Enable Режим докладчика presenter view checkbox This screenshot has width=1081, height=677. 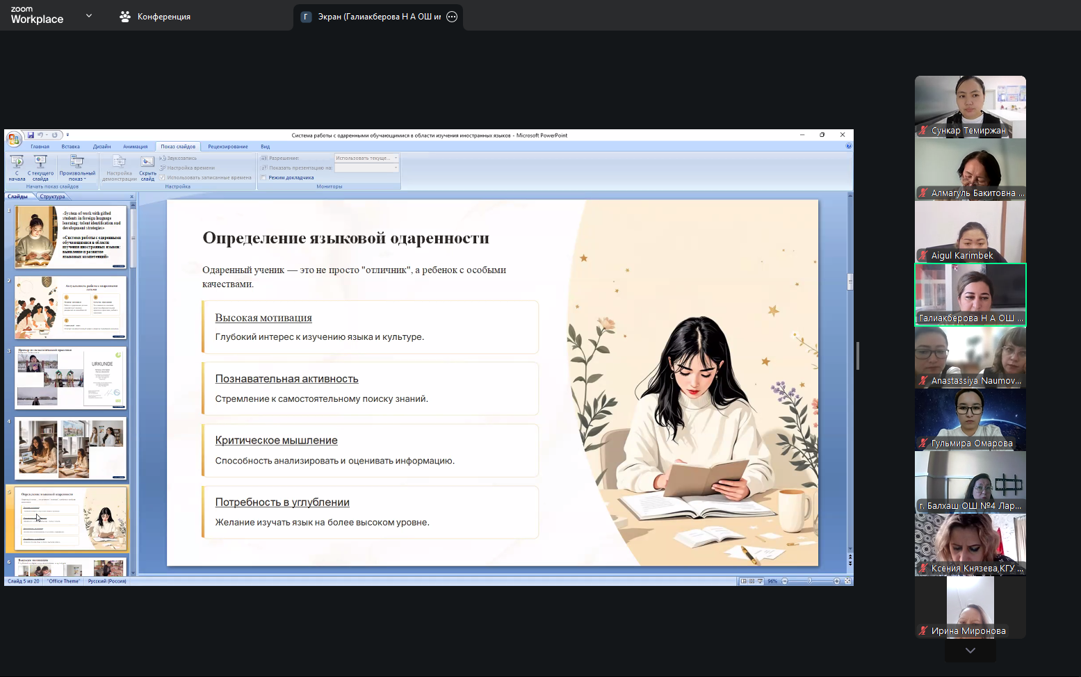pyautogui.click(x=264, y=178)
